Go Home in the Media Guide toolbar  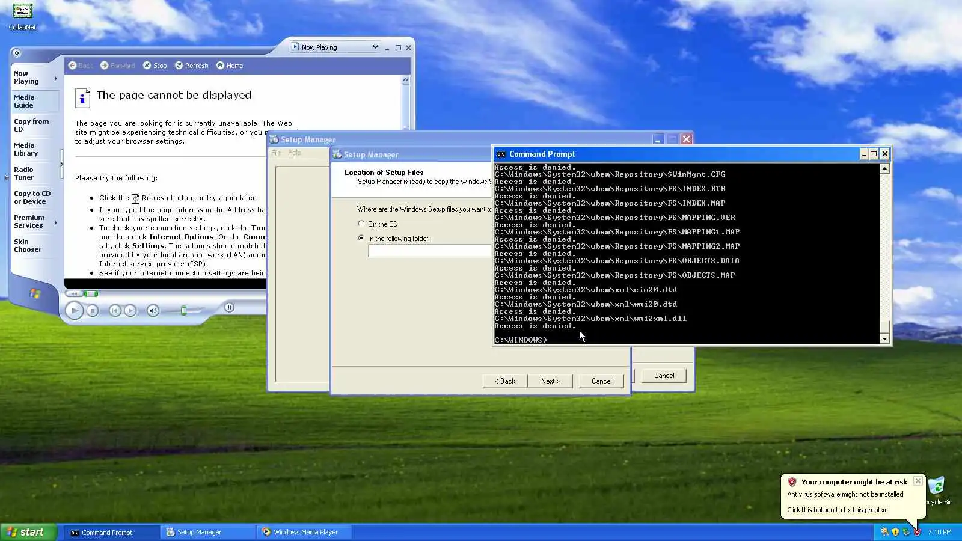click(230, 66)
